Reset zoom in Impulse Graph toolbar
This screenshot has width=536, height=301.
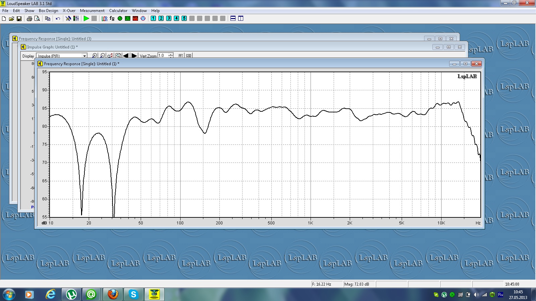(110, 56)
